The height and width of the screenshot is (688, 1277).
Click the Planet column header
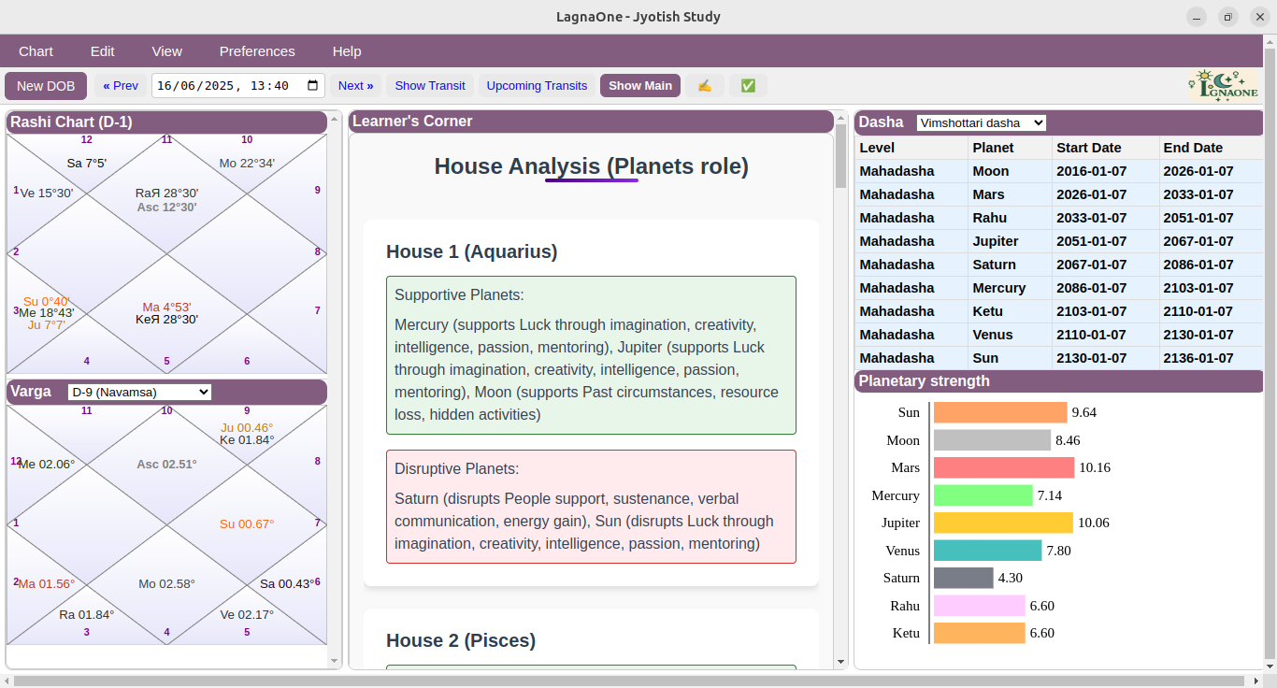pyautogui.click(x=1010, y=148)
